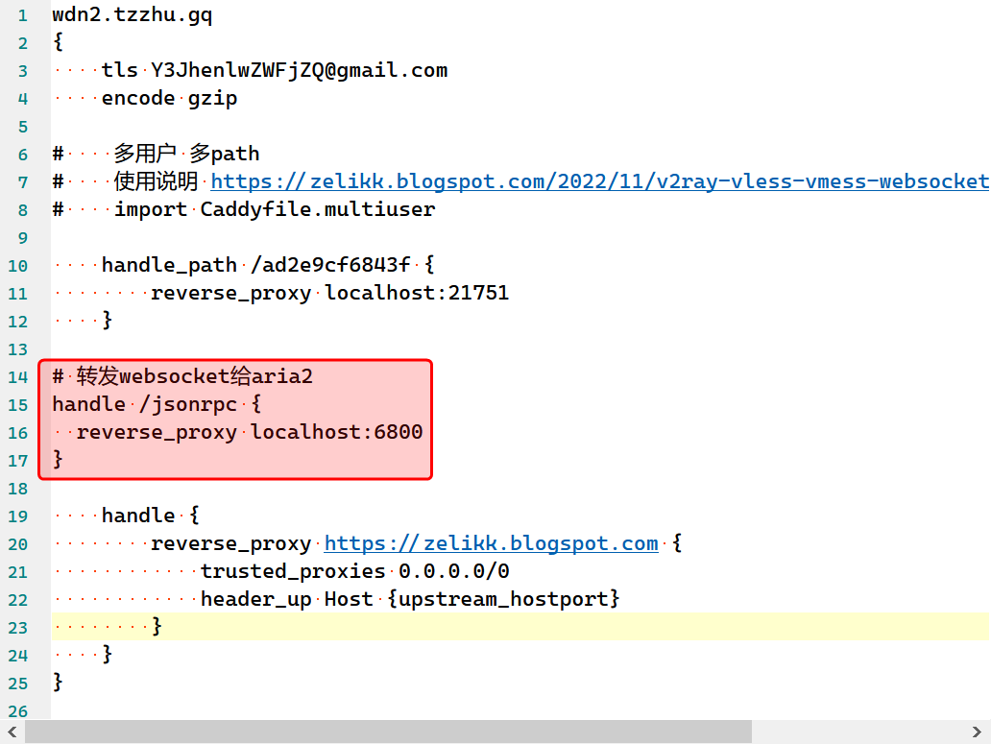This screenshot has height=744, width=991.
Task: Open the v2ray-vless-vmess-websocket blog link on line 7
Action: pyautogui.click(x=599, y=181)
